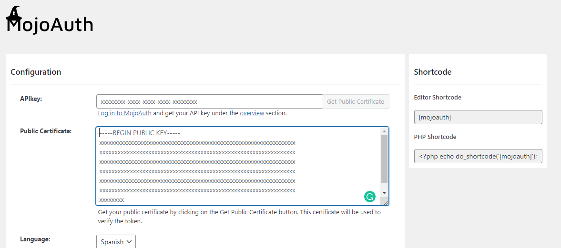Focus the APIkey input field

[x=209, y=101]
